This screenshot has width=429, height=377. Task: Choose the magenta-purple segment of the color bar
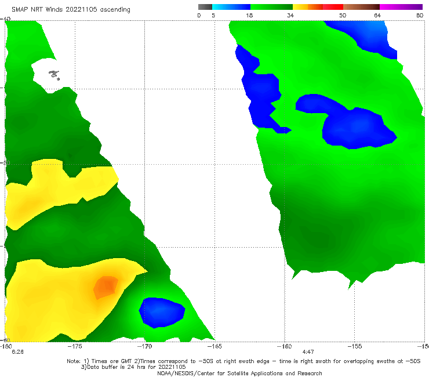click(401, 7)
